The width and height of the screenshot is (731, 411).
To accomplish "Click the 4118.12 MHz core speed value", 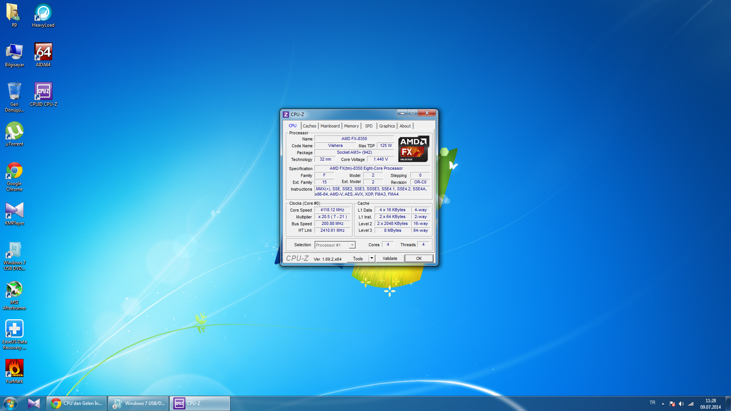I will [x=332, y=210].
